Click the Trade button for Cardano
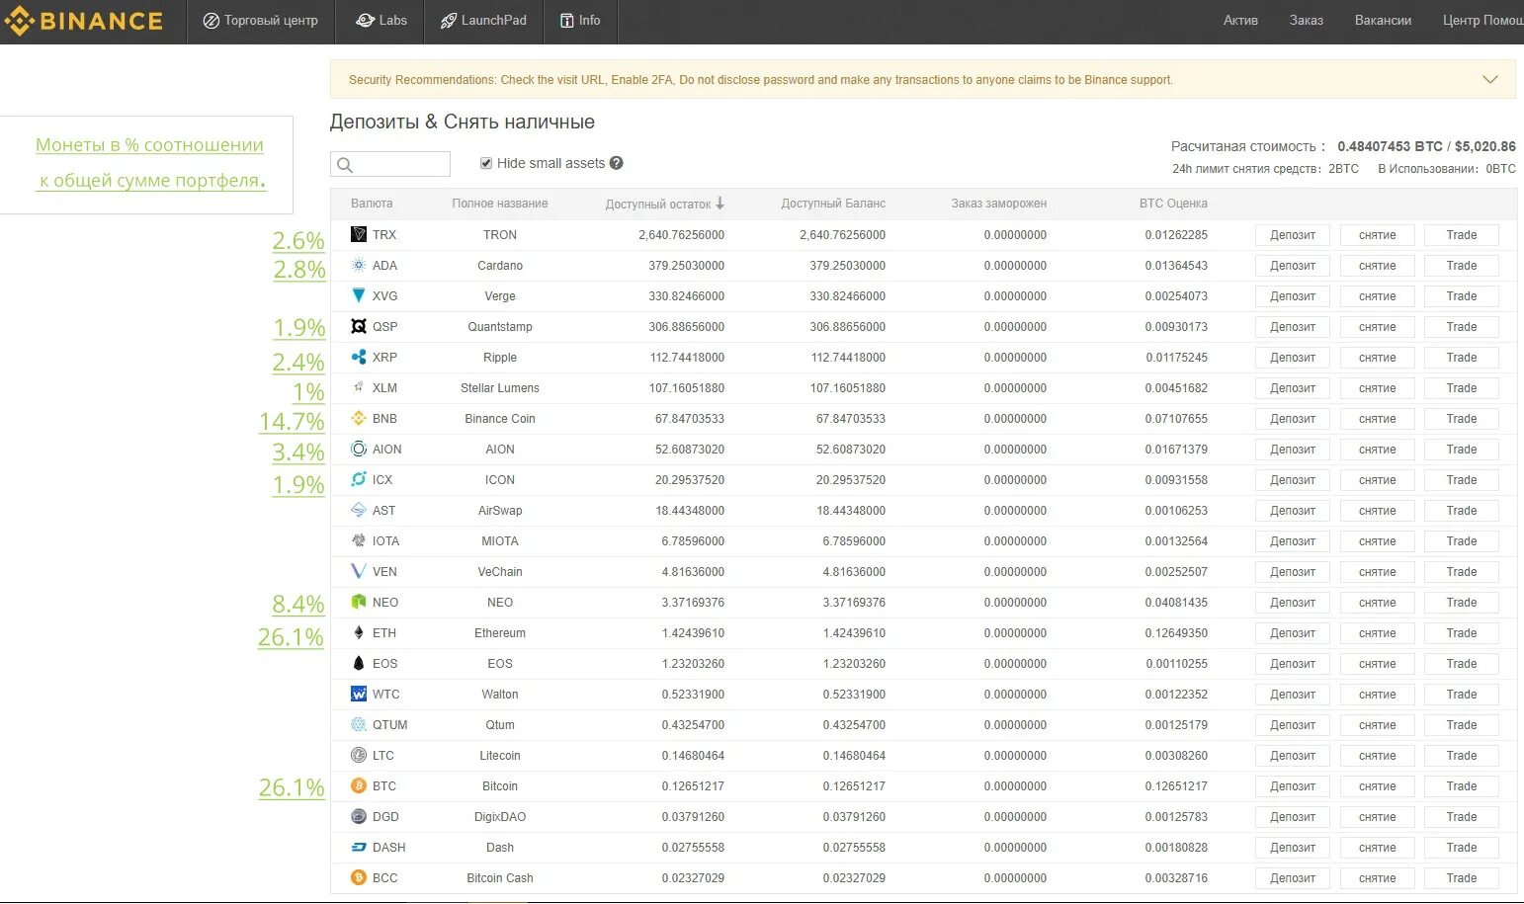Viewport: 1524px width, 904px height. click(x=1462, y=266)
